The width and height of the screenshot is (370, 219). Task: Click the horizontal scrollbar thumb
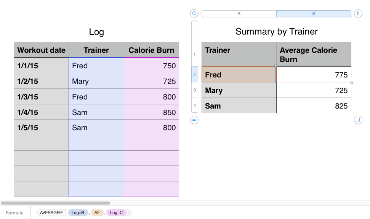click(x=56, y=203)
